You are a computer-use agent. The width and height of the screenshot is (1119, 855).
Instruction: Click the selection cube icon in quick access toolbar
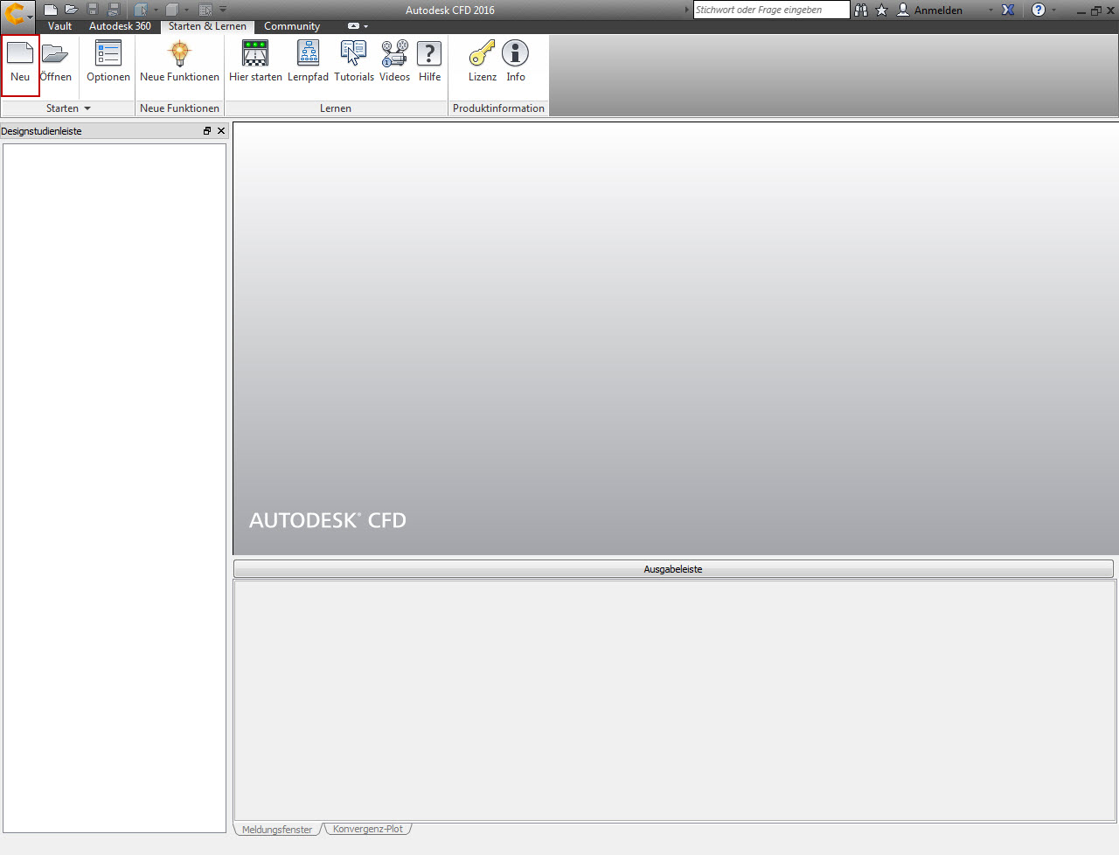coord(141,10)
